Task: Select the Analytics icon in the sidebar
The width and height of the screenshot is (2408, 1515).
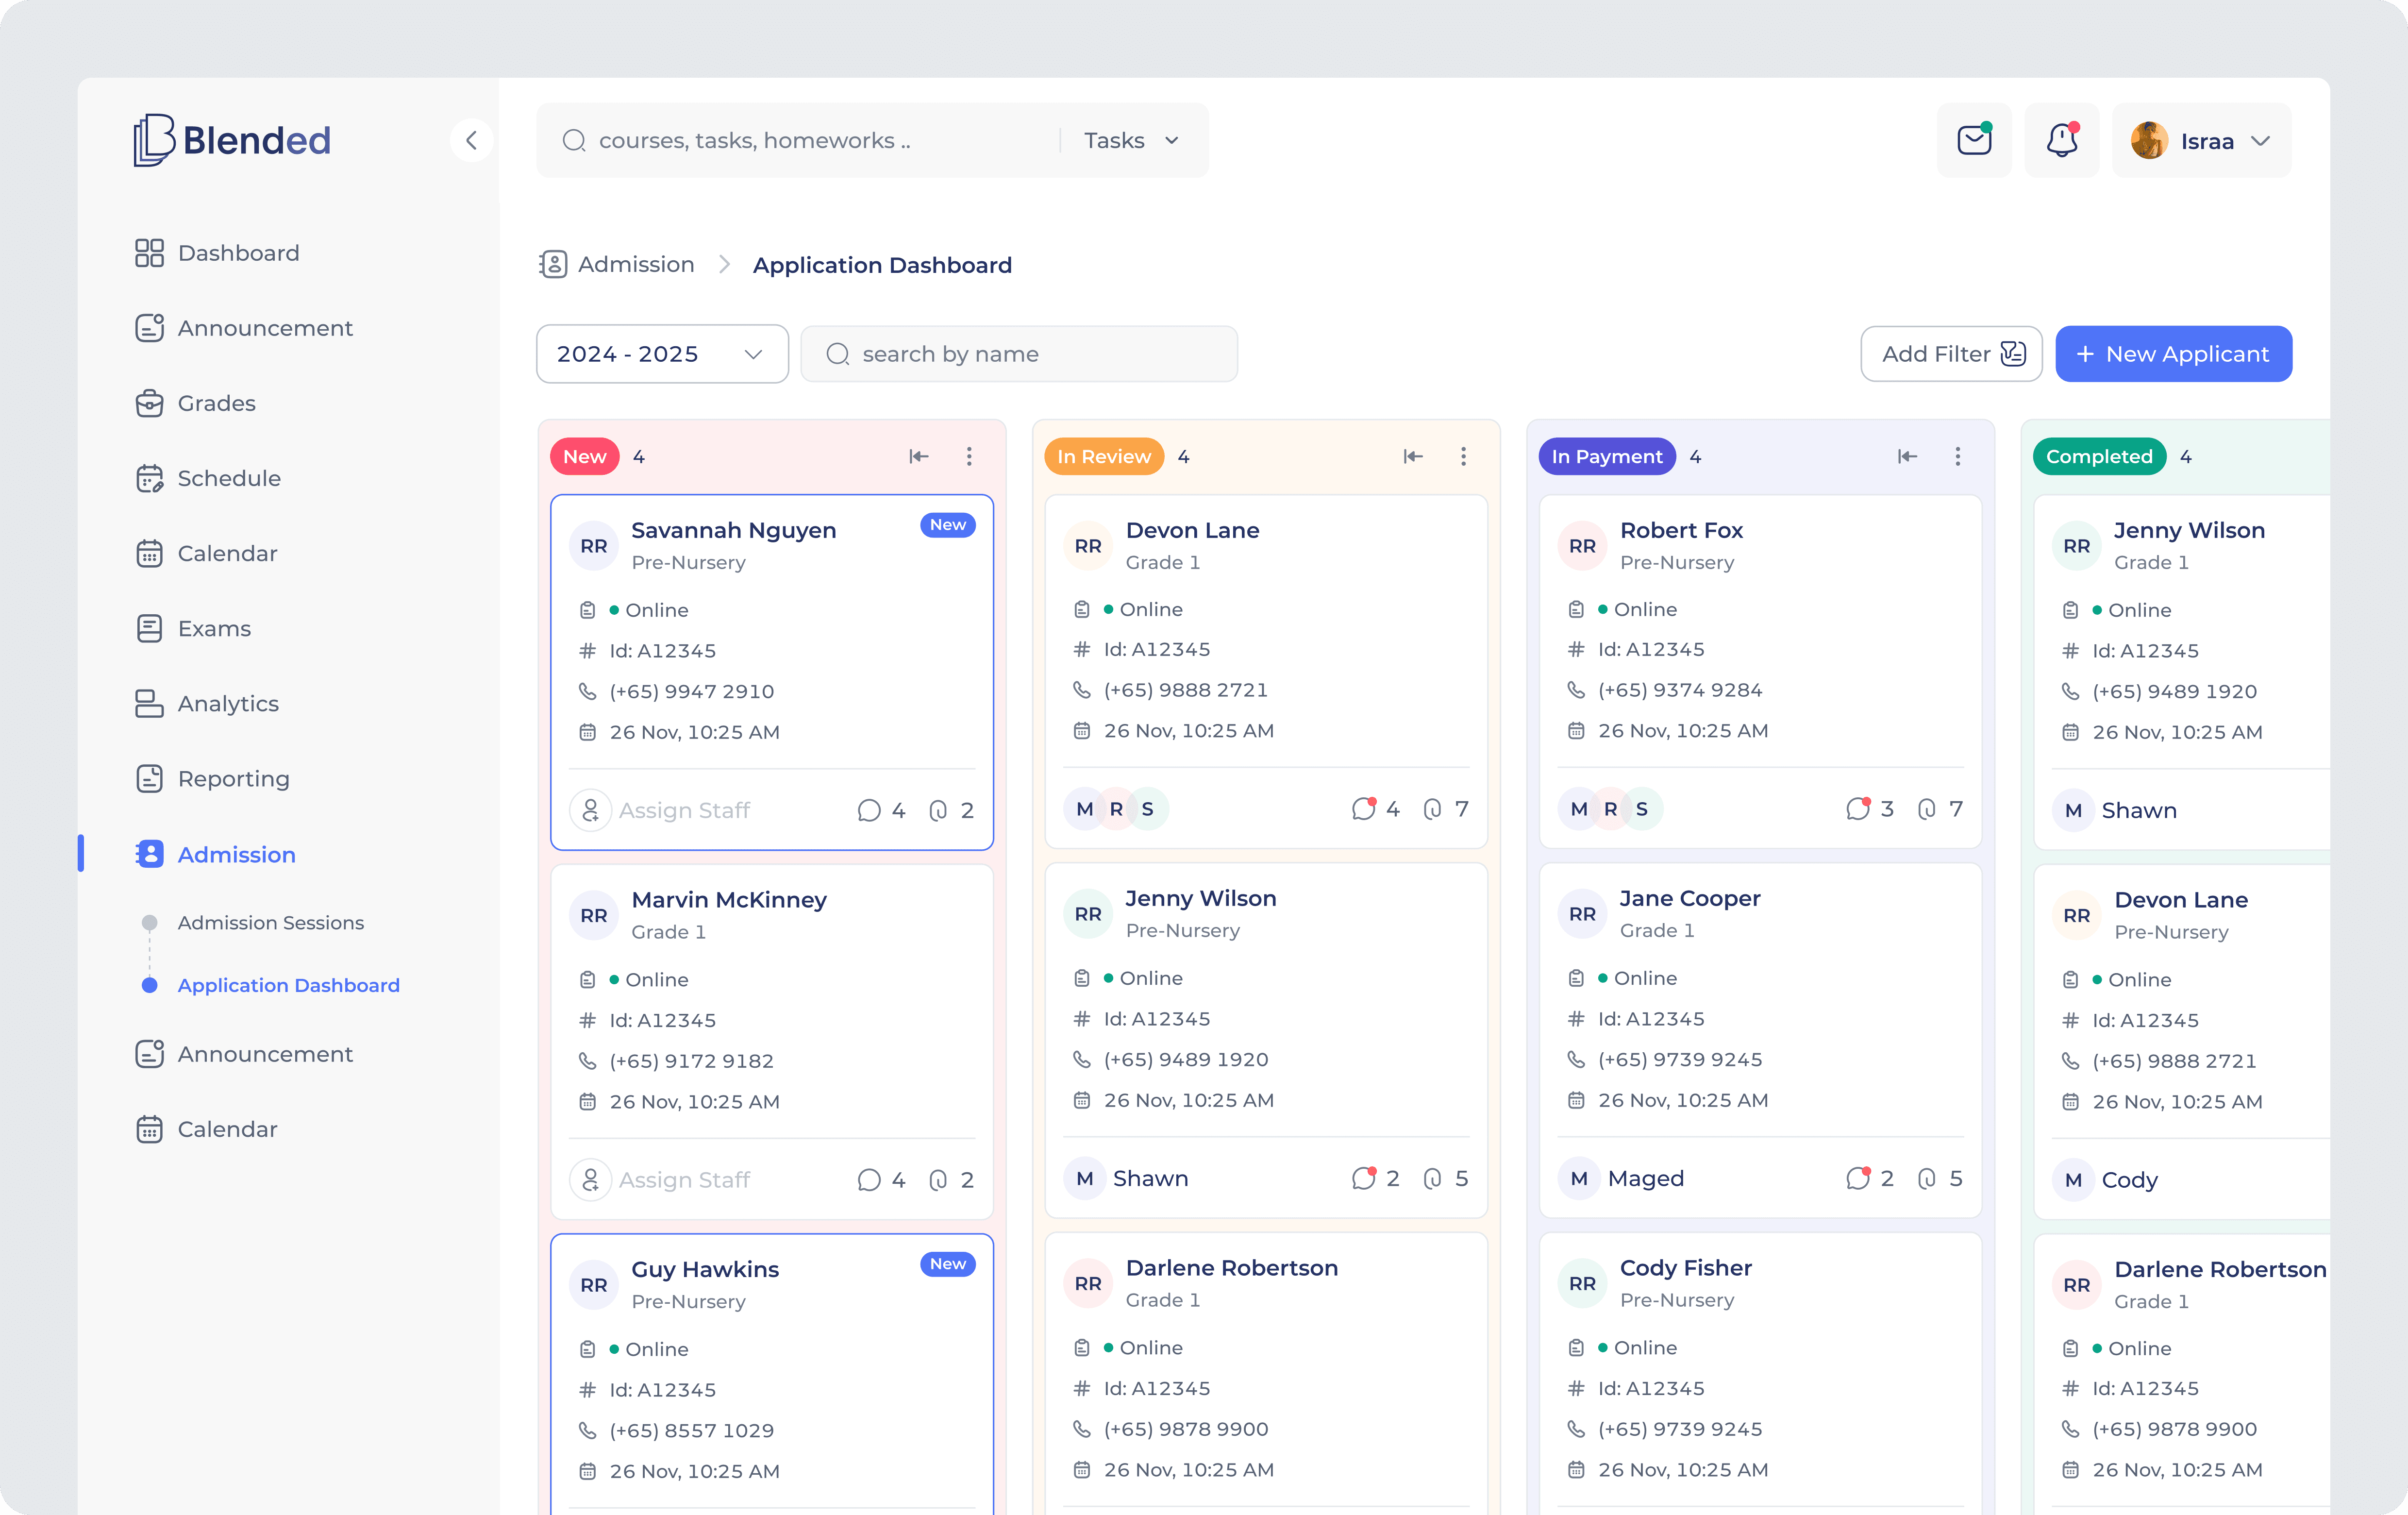Action: 150,703
